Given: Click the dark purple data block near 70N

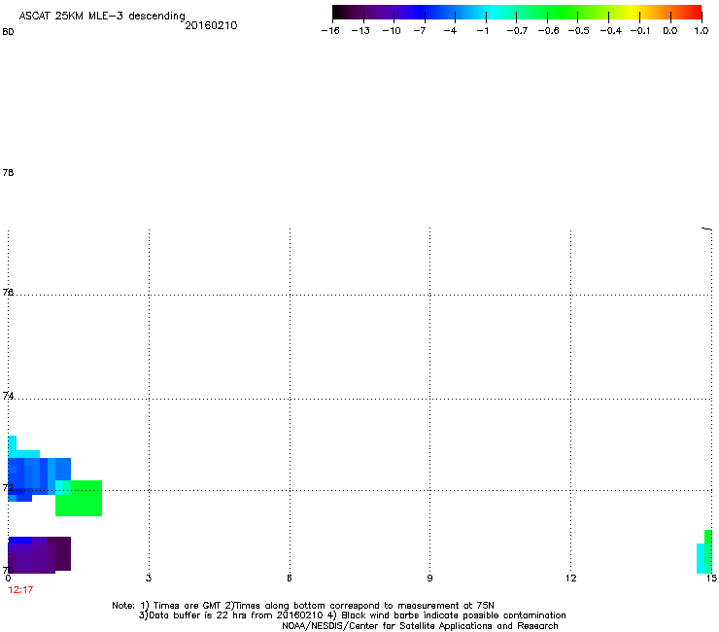Looking at the screenshot, I should 40,555.
